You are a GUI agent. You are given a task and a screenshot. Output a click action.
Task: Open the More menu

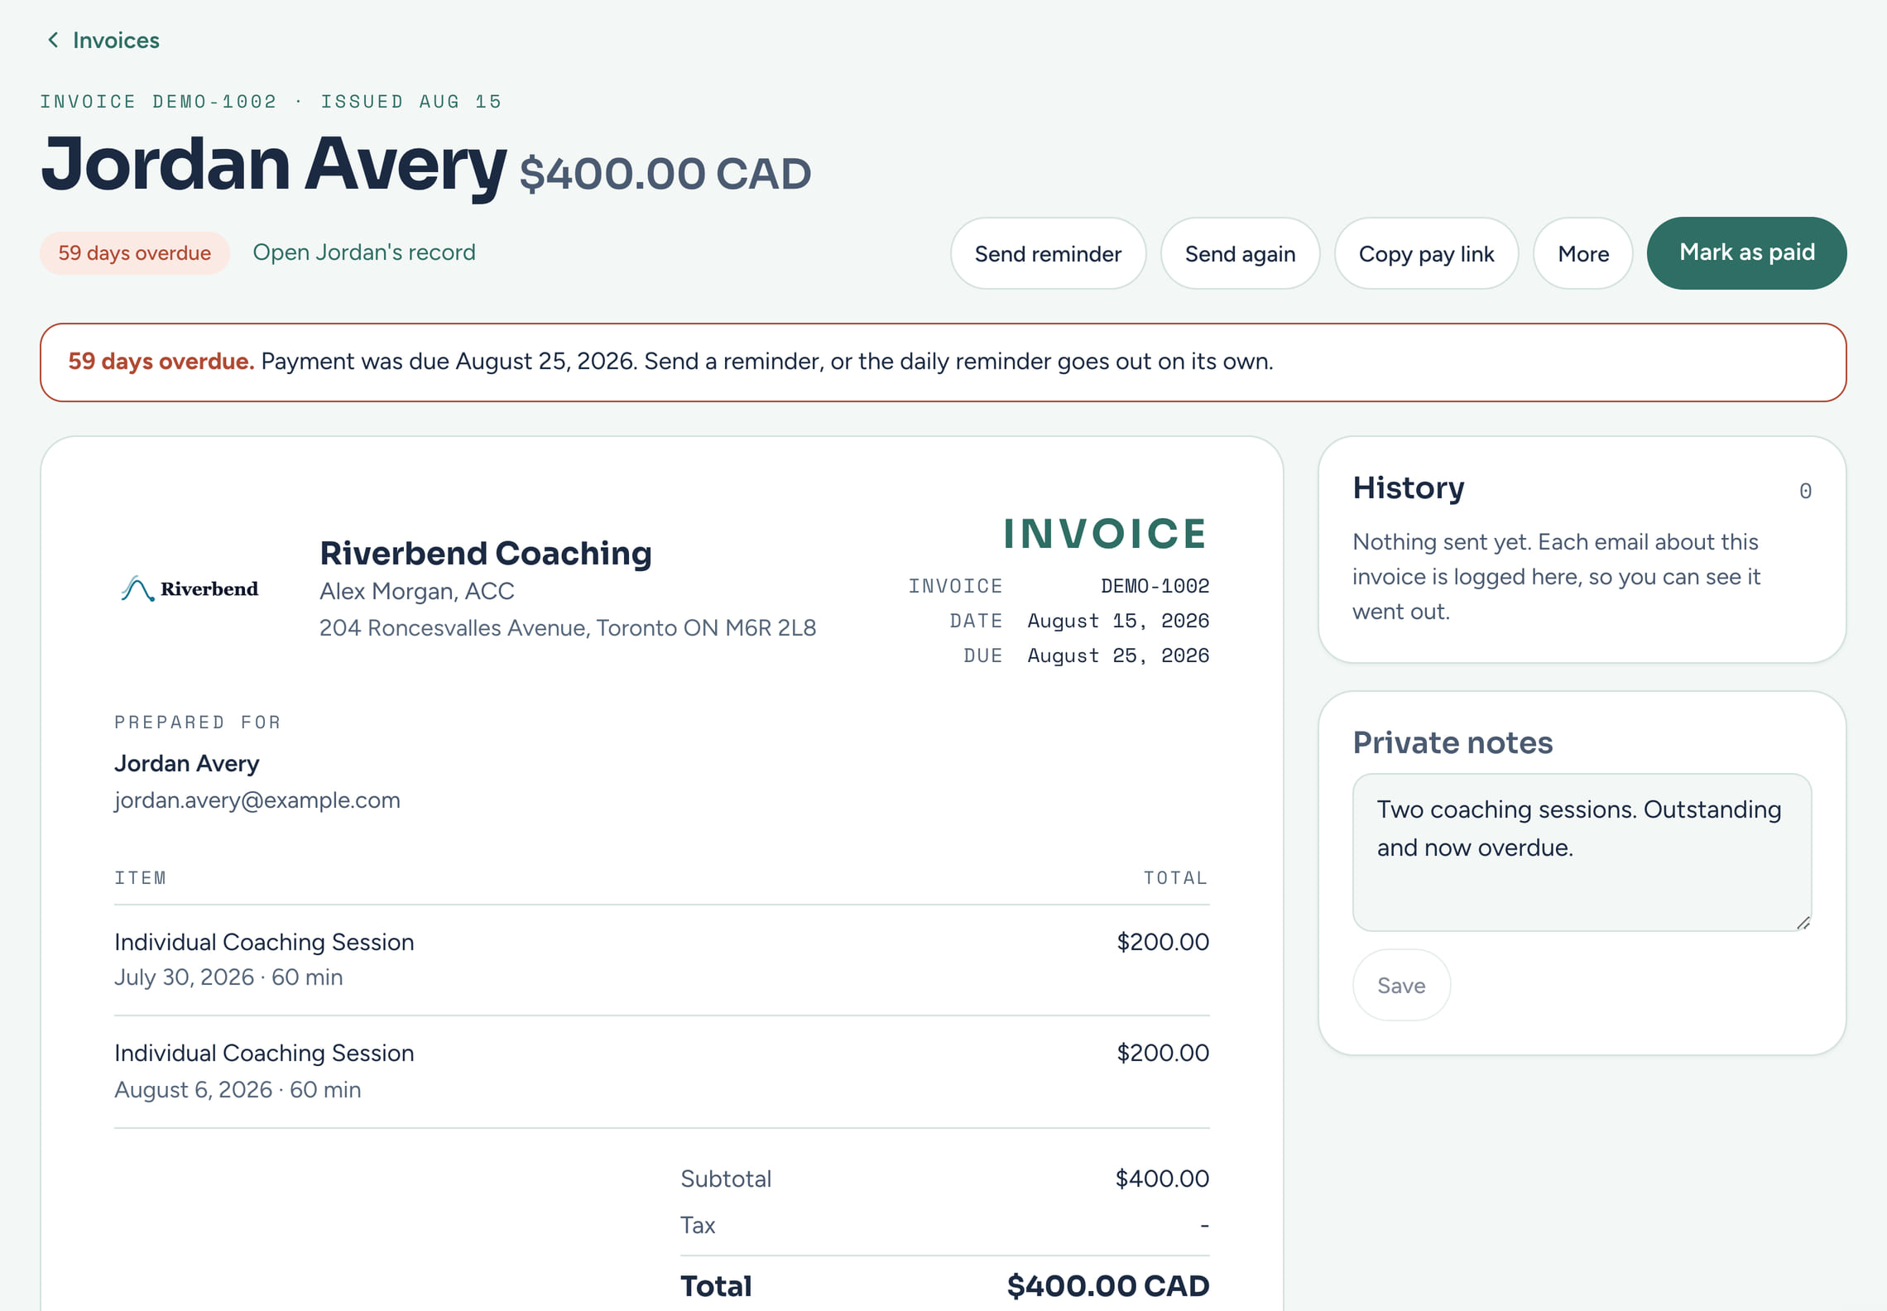[x=1582, y=253]
